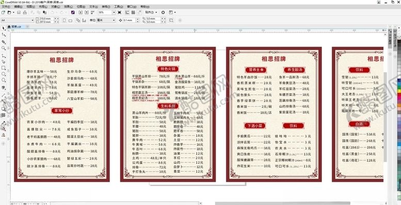
Task: Select the Artistic Media tool
Action: pos(3,62)
